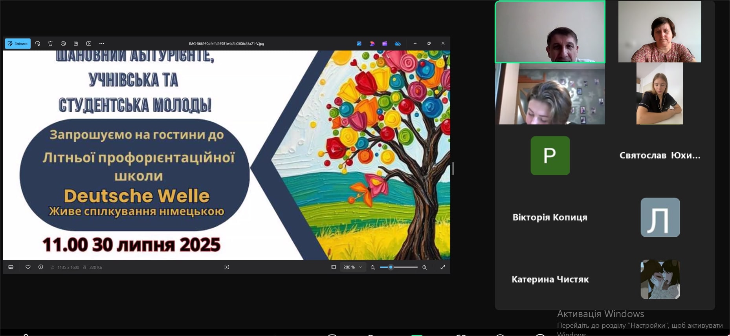Click the displayed Deutsche Welle poster image
Viewport: 730px width, 336px height.
[x=227, y=155]
